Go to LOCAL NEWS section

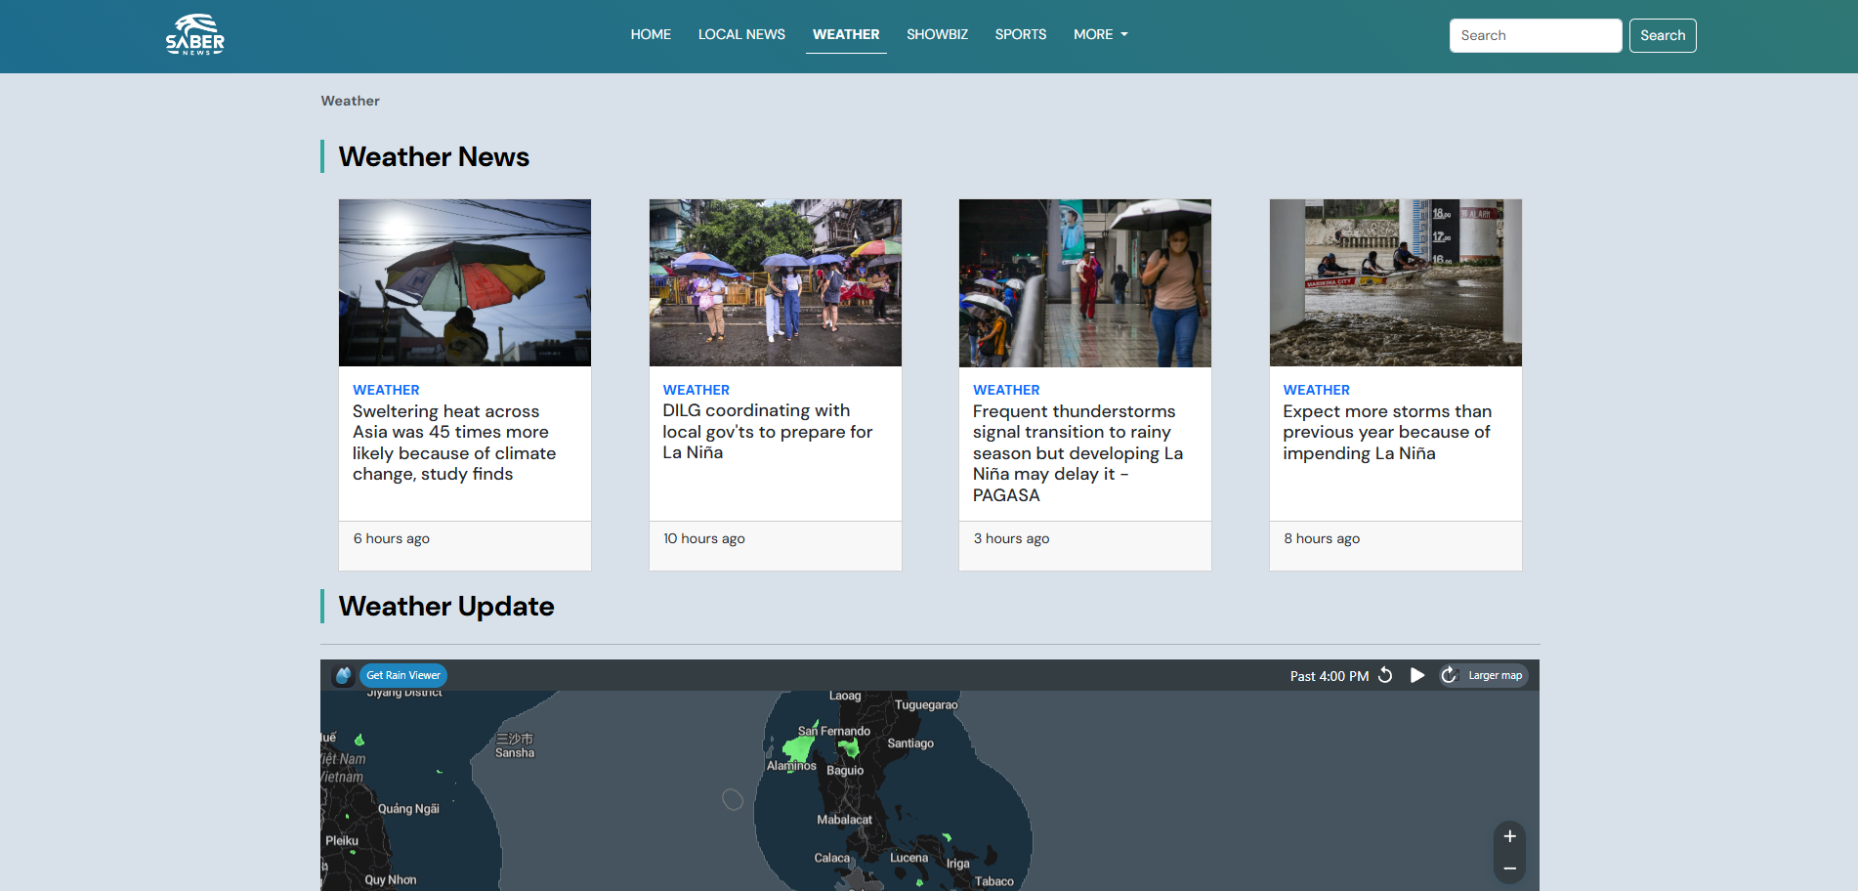pos(741,34)
